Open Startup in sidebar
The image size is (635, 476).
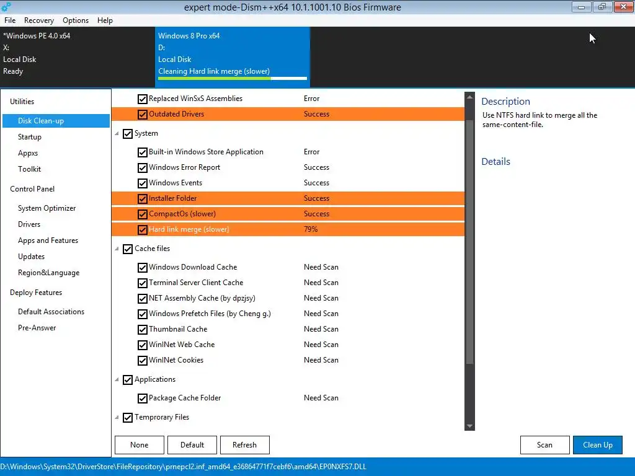(30, 137)
